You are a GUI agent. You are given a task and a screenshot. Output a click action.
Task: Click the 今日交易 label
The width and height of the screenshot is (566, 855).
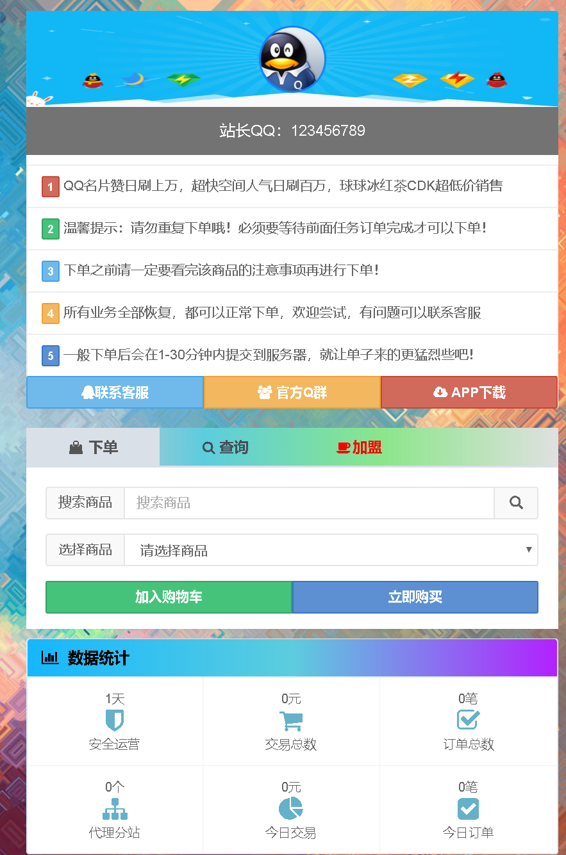pos(291,833)
